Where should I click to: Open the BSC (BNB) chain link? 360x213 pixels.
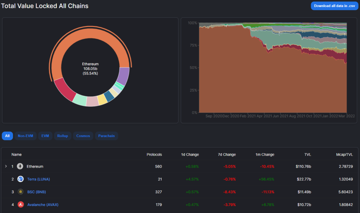tap(37, 192)
